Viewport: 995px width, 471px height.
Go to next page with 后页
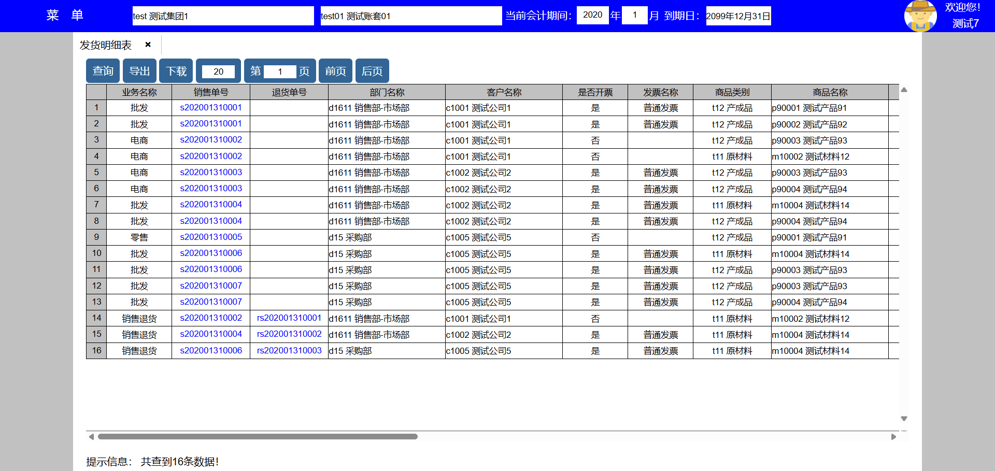tap(372, 71)
